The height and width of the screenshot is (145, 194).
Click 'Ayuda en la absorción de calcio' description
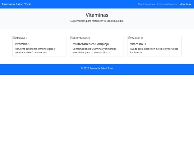click(154, 51)
